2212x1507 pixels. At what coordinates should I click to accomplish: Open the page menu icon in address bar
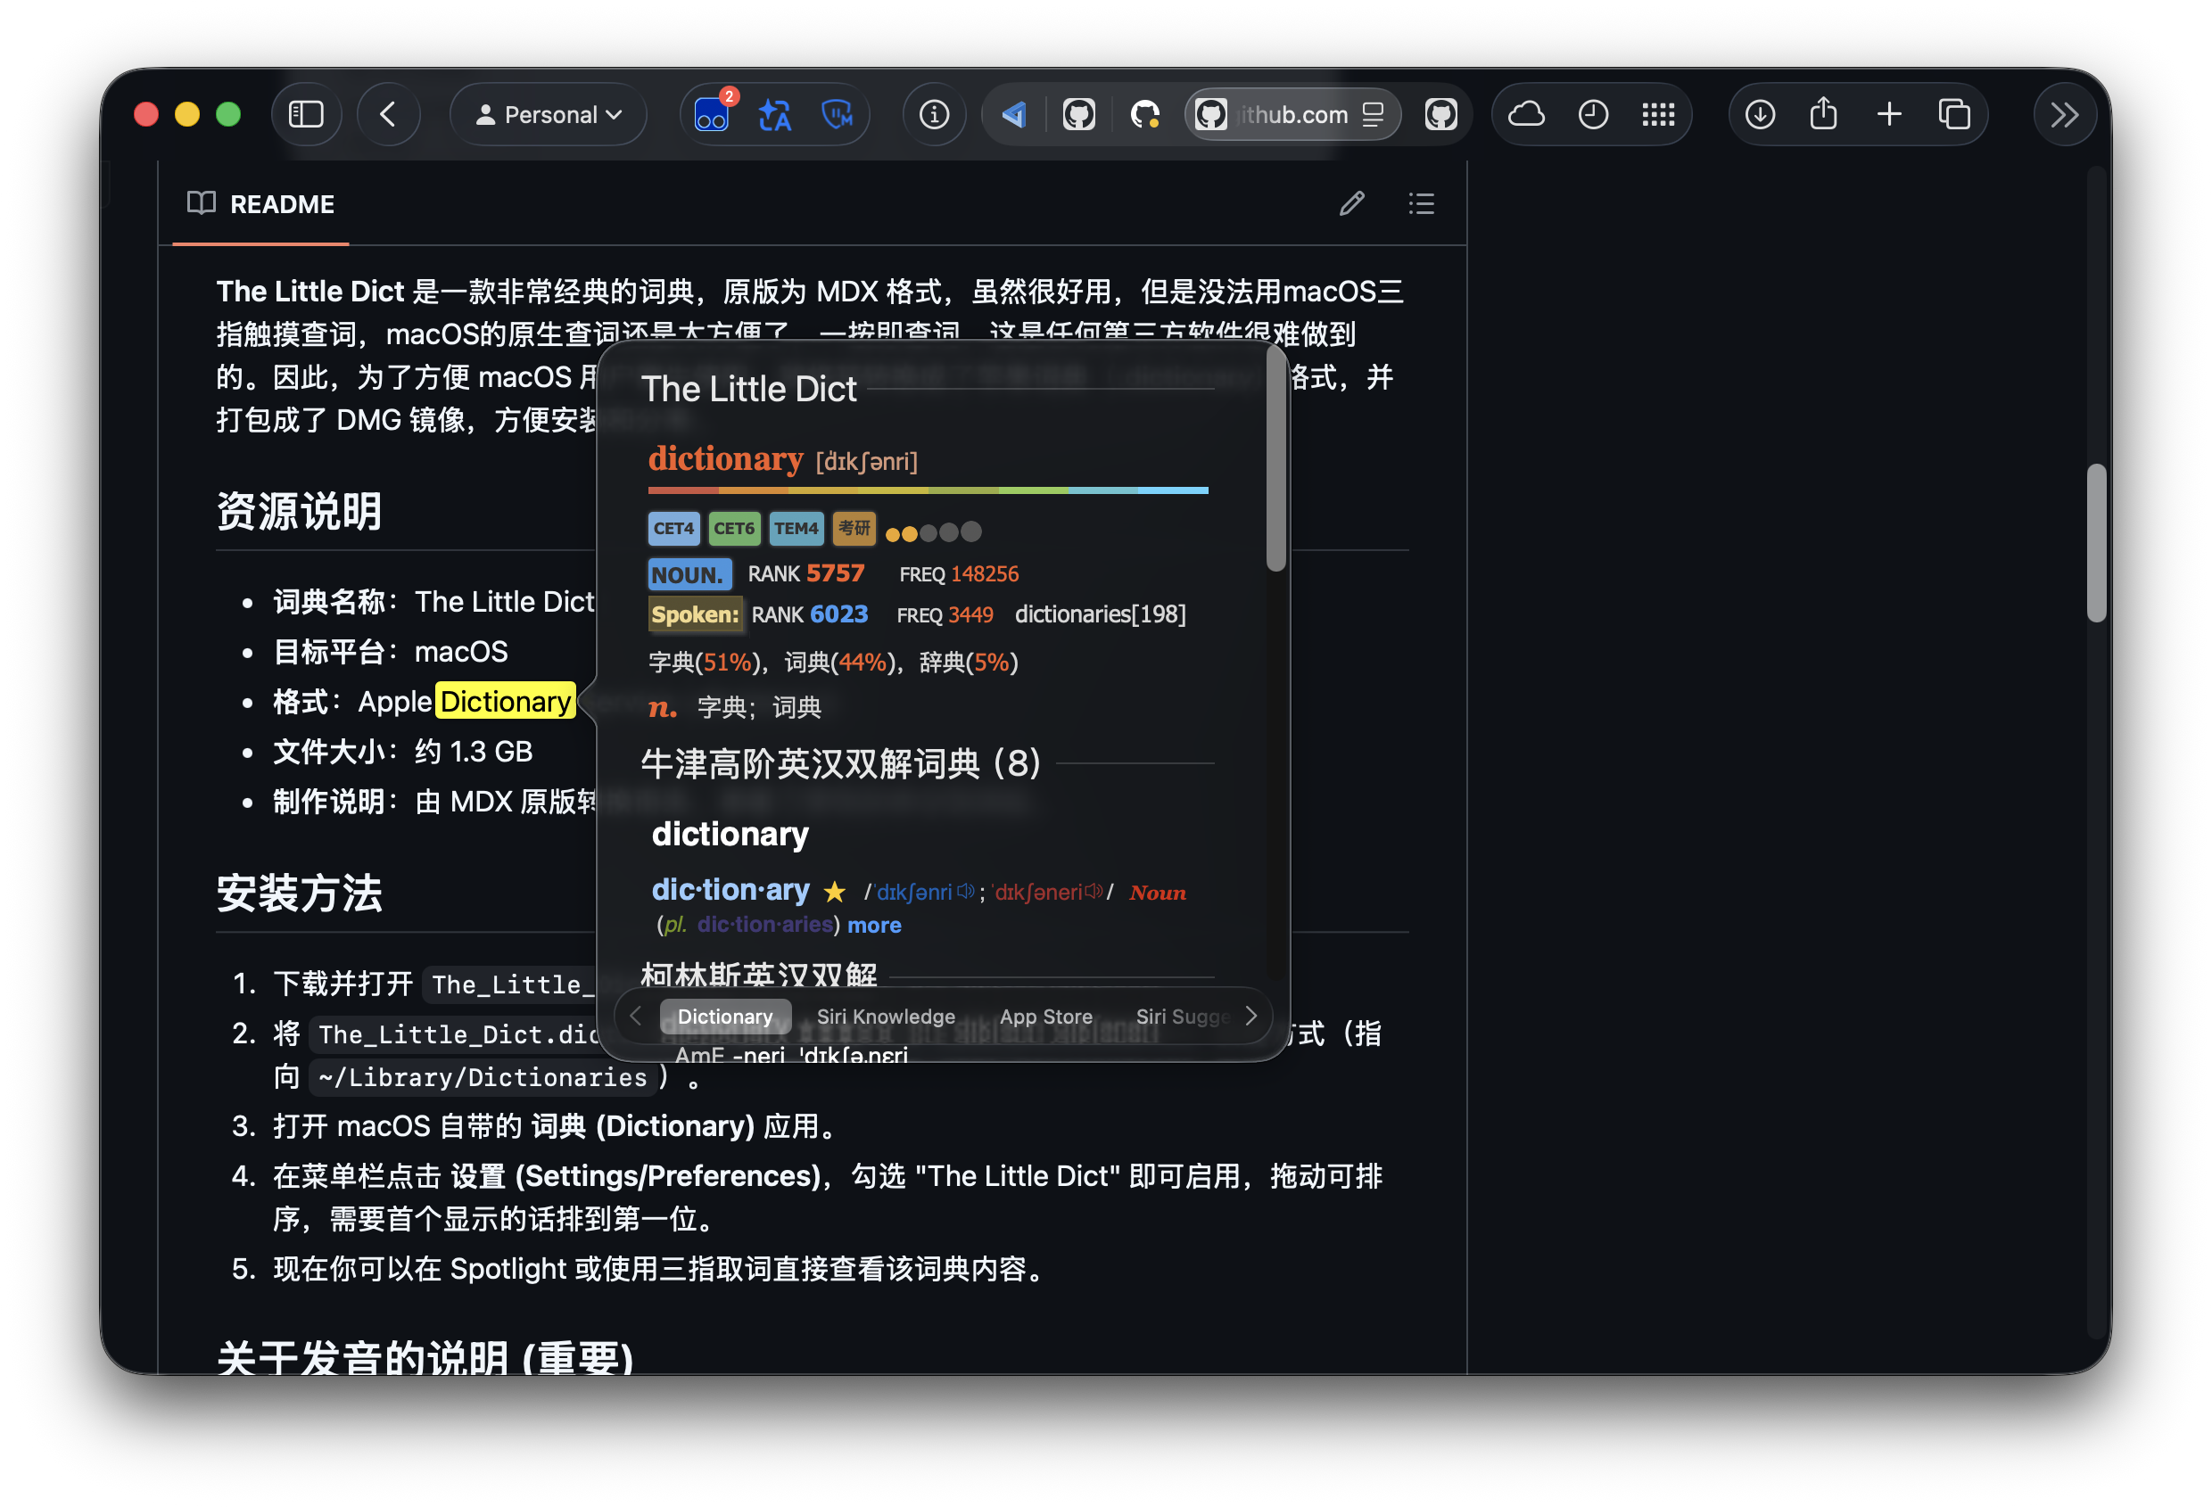coord(1373,114)
